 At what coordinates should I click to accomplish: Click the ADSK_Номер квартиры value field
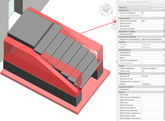coord(152,111)
